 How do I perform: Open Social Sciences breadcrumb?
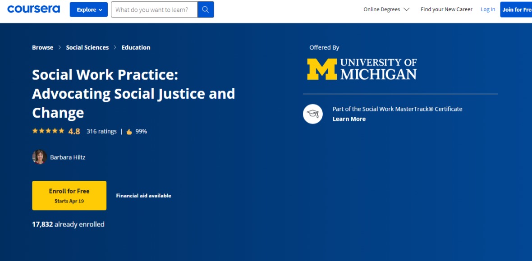coord(87,47)
